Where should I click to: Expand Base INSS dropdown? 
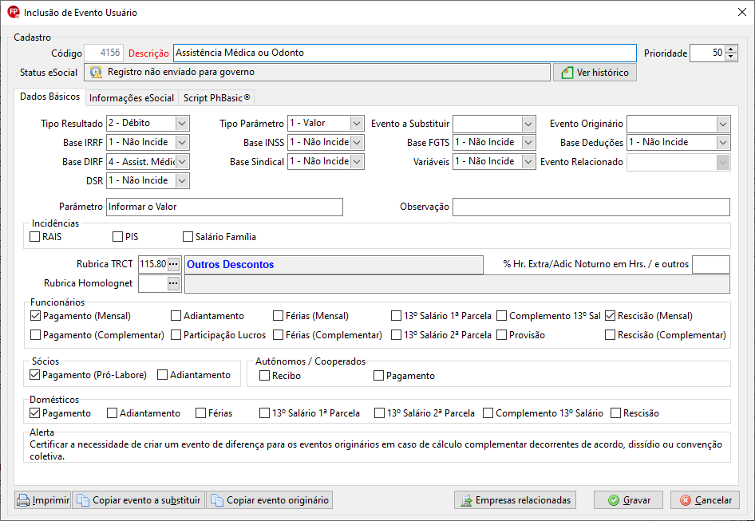tap(357, 143)
